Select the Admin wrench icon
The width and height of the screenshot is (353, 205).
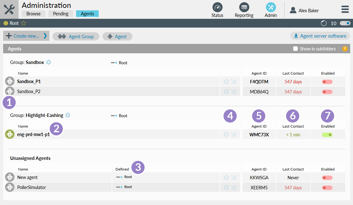point(271,8)
